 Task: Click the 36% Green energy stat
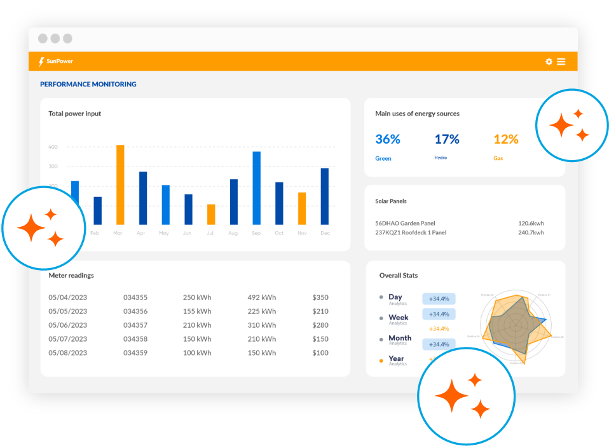[x=387, y=139]
